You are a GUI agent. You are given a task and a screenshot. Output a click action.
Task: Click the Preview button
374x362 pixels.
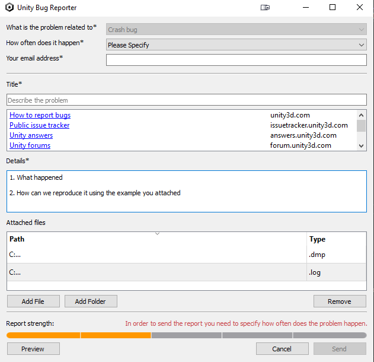(x=33, y=349)
